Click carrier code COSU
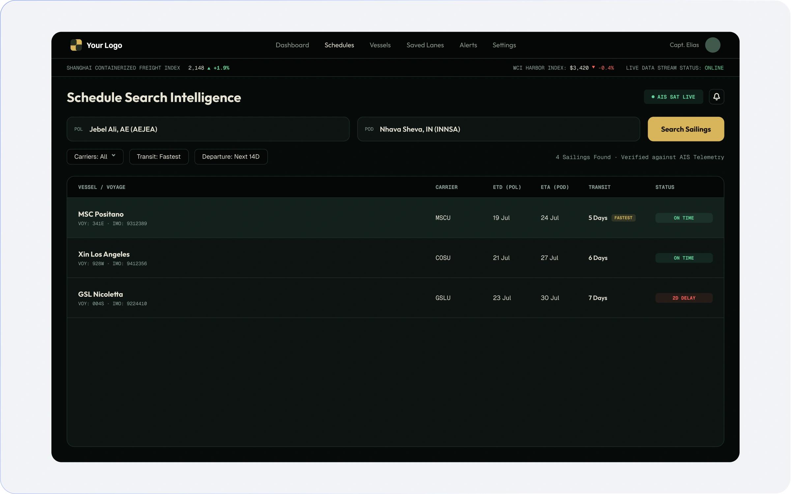 tap(443, 258)
